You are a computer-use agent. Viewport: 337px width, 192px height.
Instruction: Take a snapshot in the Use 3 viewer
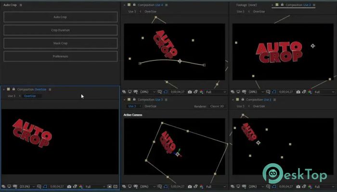pos(190,187)
